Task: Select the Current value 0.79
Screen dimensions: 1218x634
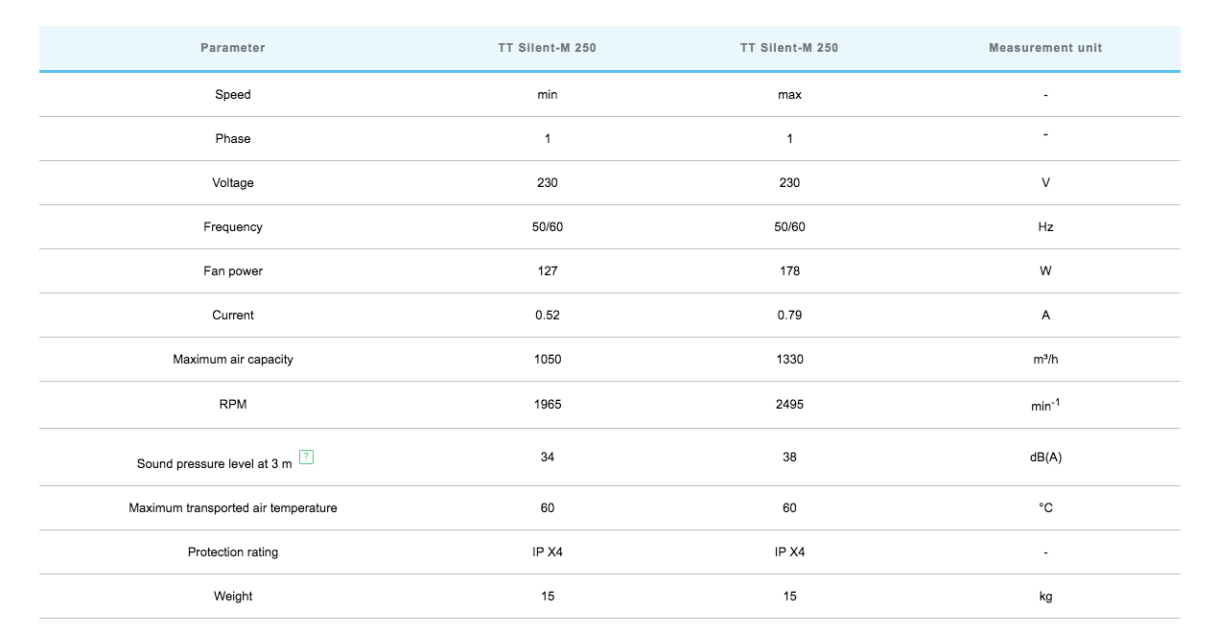Action: click(789, 316)
